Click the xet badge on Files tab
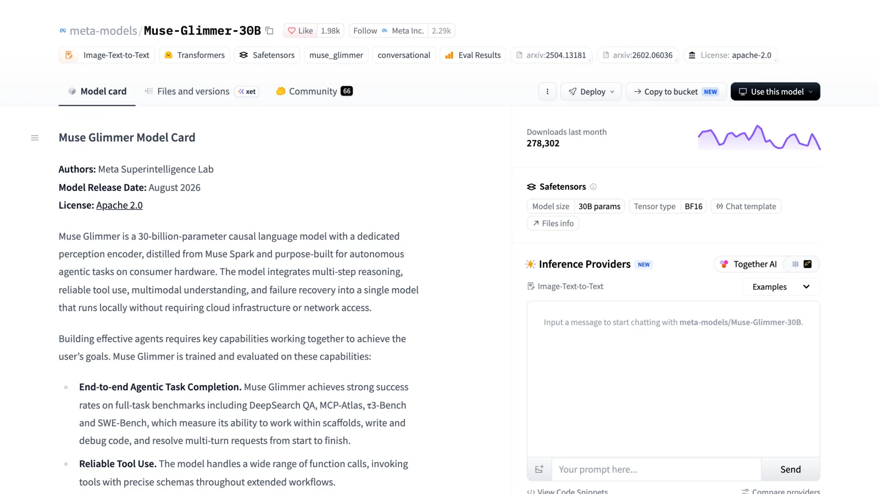Screen dimensions: 879x494 (247, 92)
